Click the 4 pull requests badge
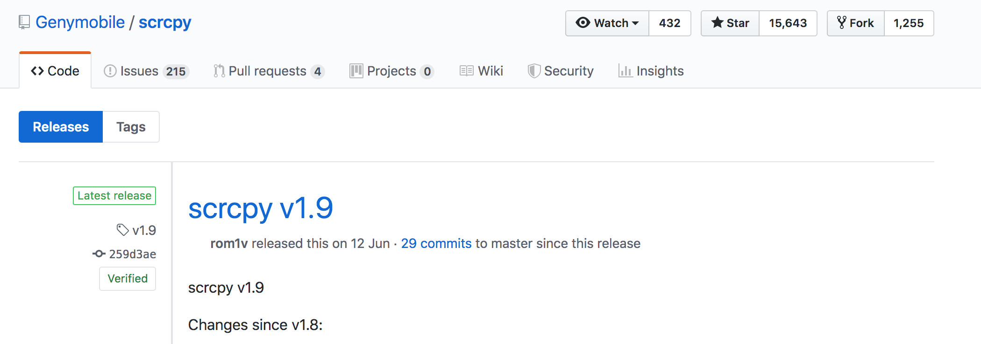This screenshot has width=981, height=344. pos(318,71)
